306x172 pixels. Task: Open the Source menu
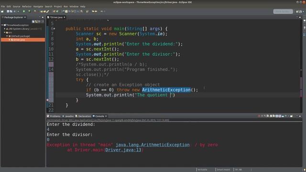tap(16, 6)
